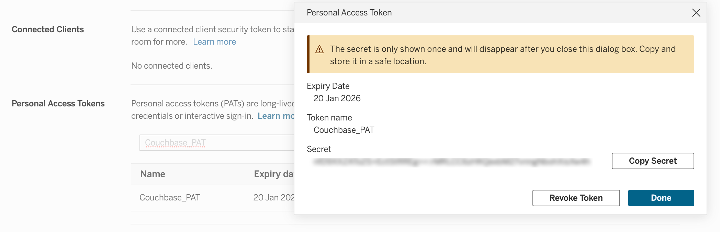Screen dimensions: 720x232
Task: Click the Couchbase_PAT token name in dialog
Action: click(x=344, y=130)
